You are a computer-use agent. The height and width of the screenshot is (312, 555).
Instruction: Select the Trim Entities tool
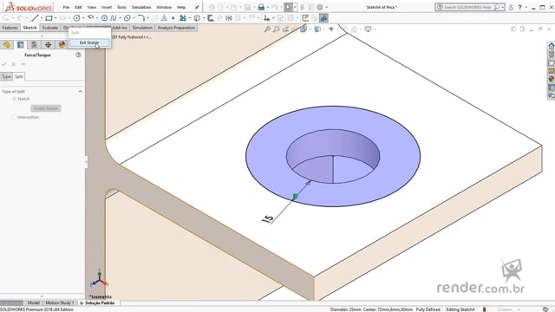coord(183,18)
